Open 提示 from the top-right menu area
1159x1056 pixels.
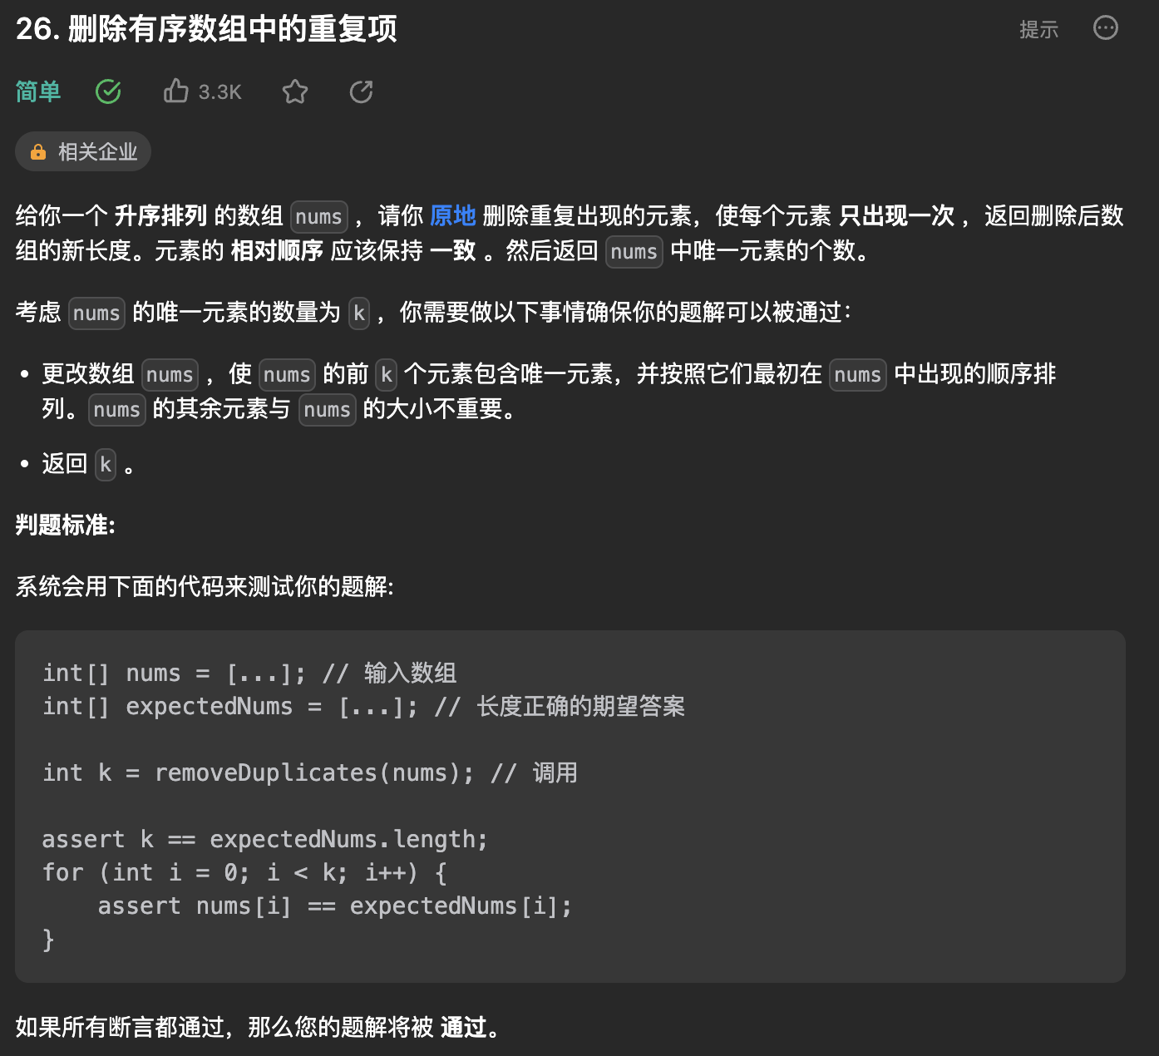point(1038,28)
